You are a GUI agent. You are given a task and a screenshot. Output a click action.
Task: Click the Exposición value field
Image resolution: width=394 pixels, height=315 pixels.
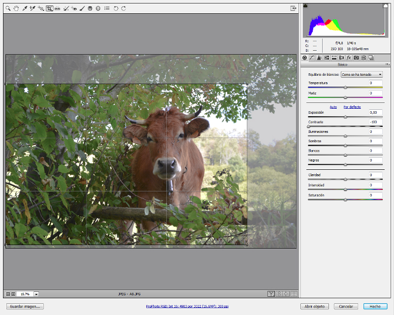(376, 113)
